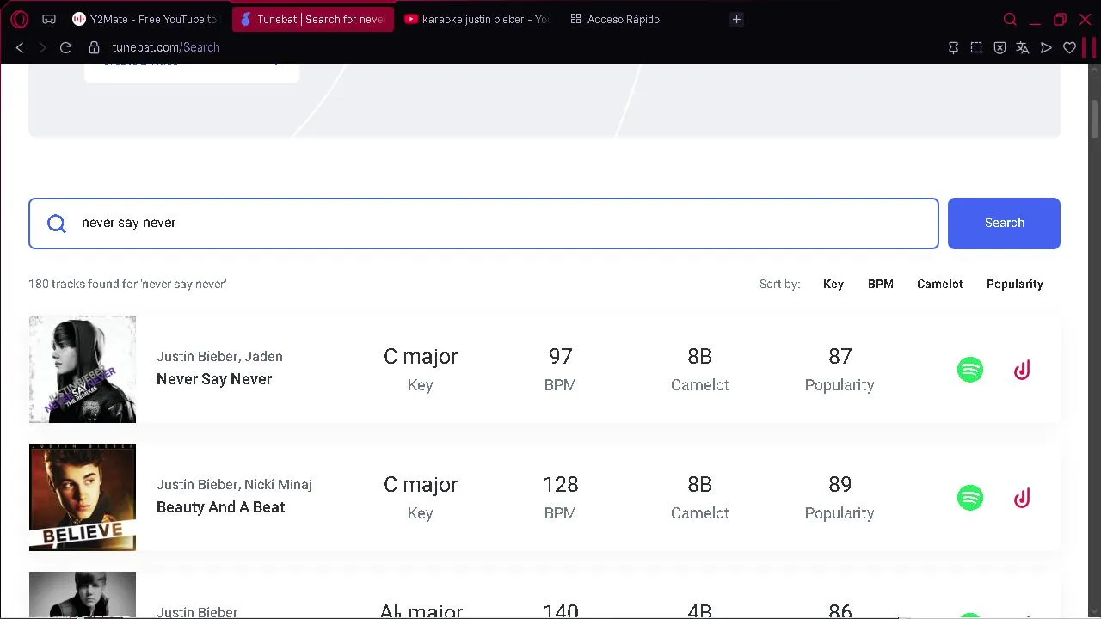Open the Never Say Never album cover

click(83, 369)
